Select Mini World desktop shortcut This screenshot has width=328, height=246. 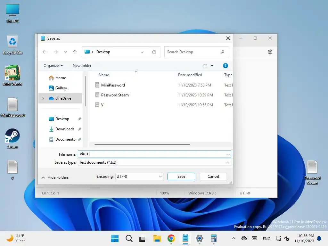point(12,76)
